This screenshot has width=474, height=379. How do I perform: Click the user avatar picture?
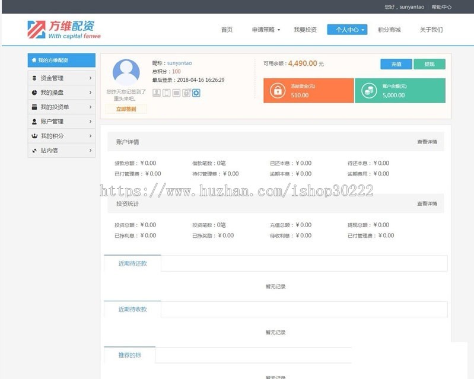[x=126, y=72]
